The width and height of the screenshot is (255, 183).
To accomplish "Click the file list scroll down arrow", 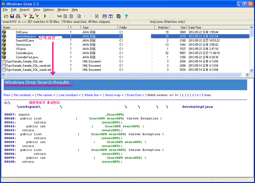I will pos(251,70).
